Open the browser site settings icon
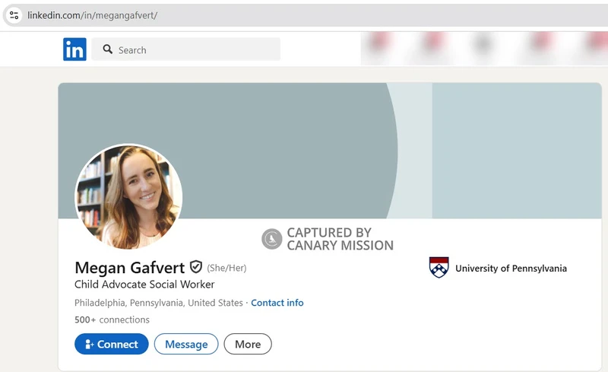 [14, 15]
